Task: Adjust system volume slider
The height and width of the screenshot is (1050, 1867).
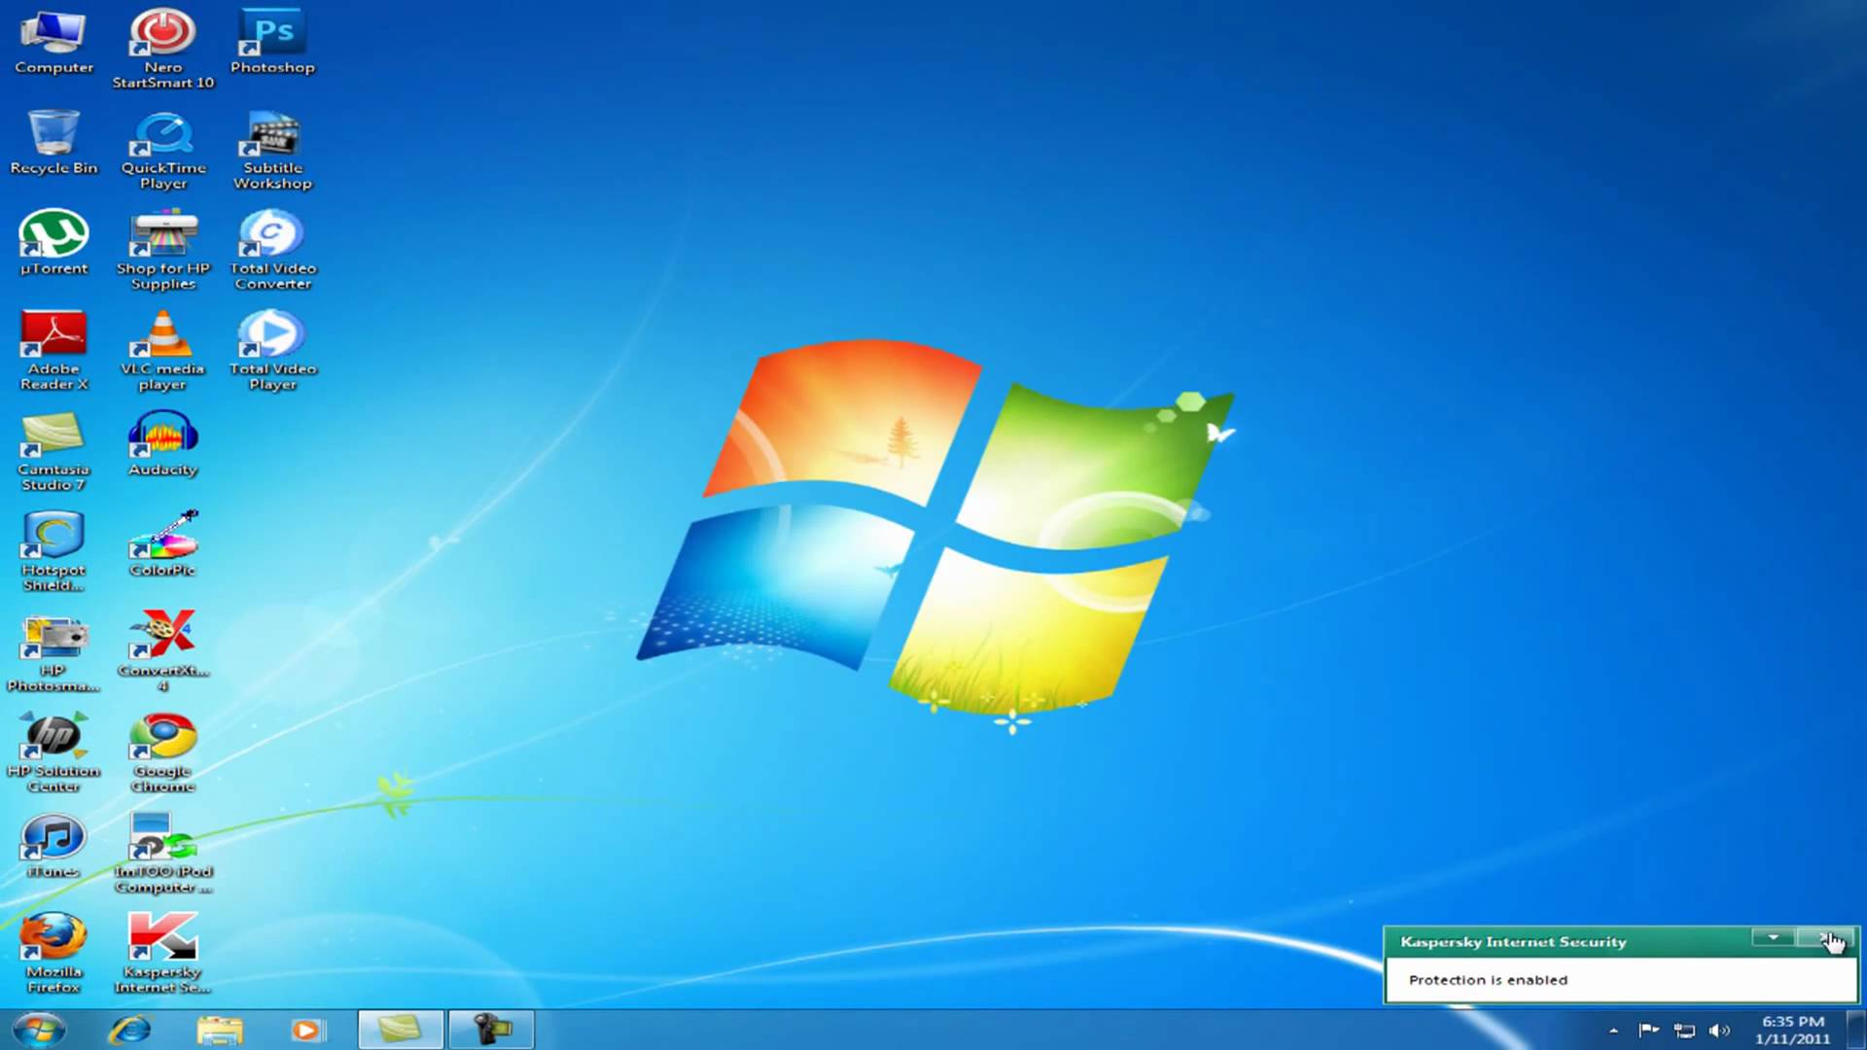Action: coord(1719,1030)
